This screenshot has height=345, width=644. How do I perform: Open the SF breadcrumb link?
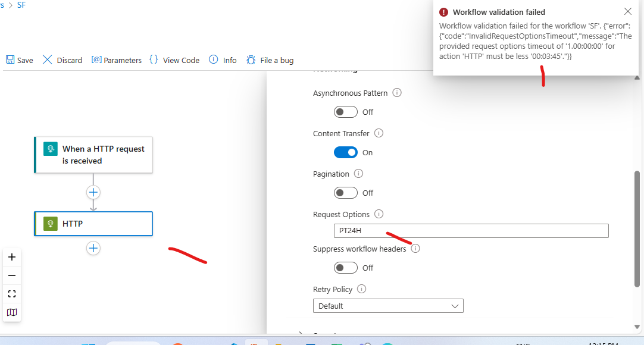tap(21, 5)
